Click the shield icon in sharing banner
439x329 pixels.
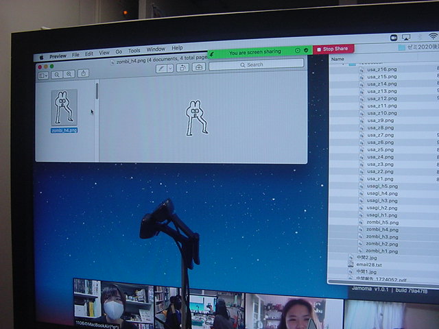pyautogui.click(x=306, y=50)
